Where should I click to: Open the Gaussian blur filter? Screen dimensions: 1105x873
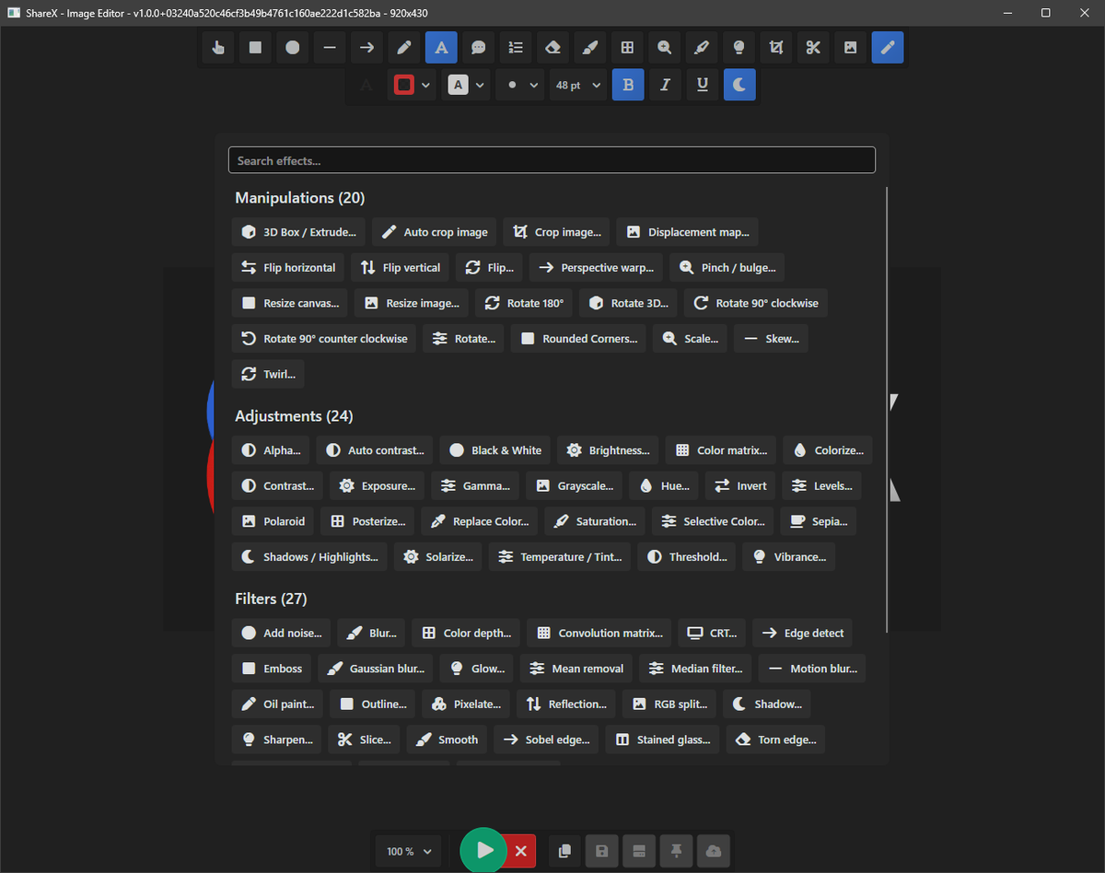376,669
